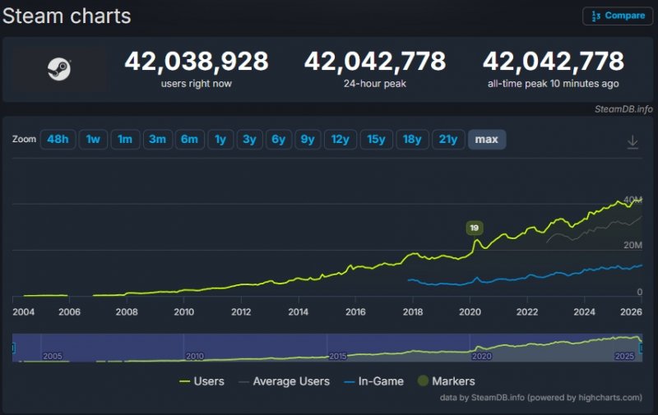658x415 pixels.
Task: Click the Steam logo icon
Action: 58,69
